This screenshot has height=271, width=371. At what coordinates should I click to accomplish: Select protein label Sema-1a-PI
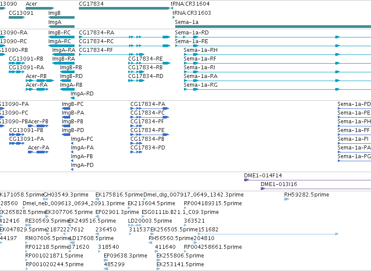pyautogui.click(x=353, y=139)
